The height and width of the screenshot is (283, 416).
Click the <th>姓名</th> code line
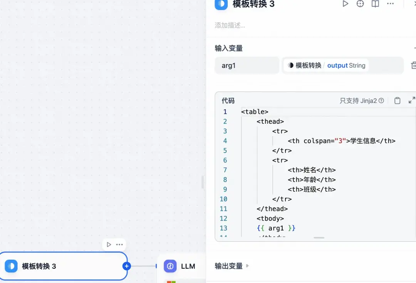pyautogui.click(x=312, y=170)
